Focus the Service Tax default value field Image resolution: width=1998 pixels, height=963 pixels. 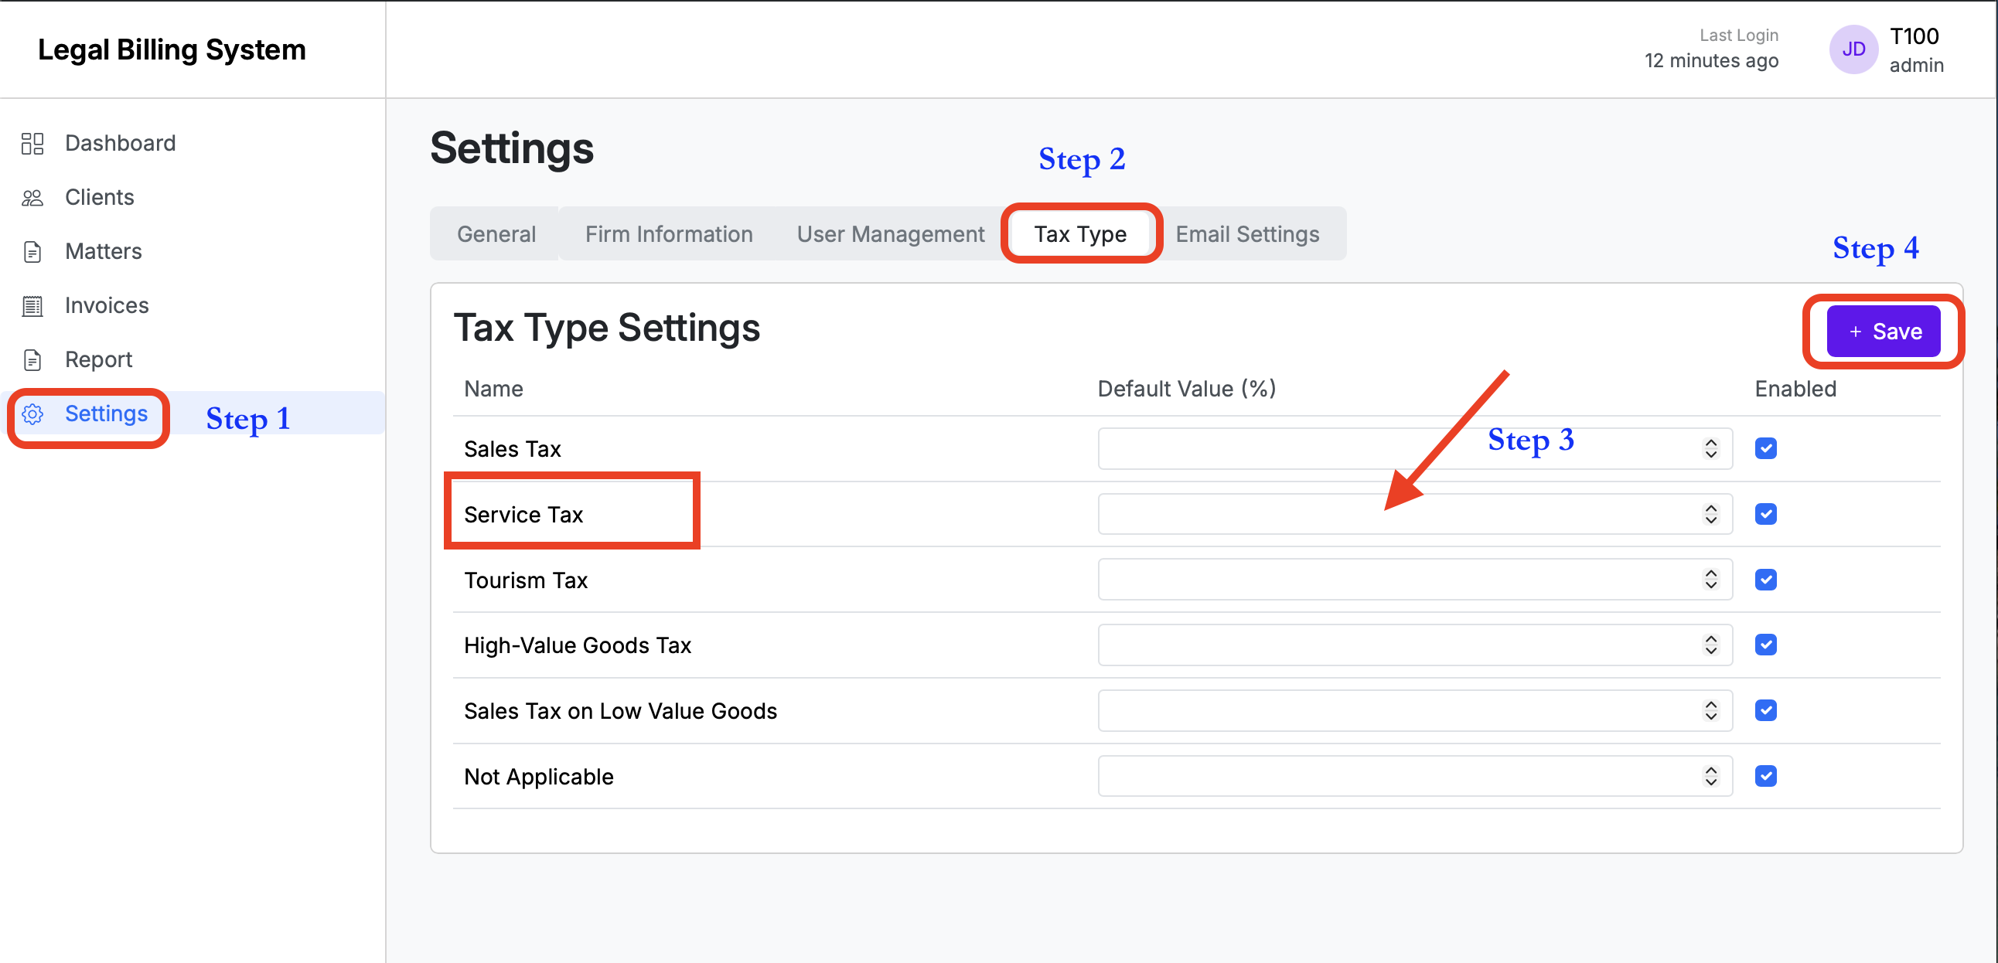(x=1415, y=514)
